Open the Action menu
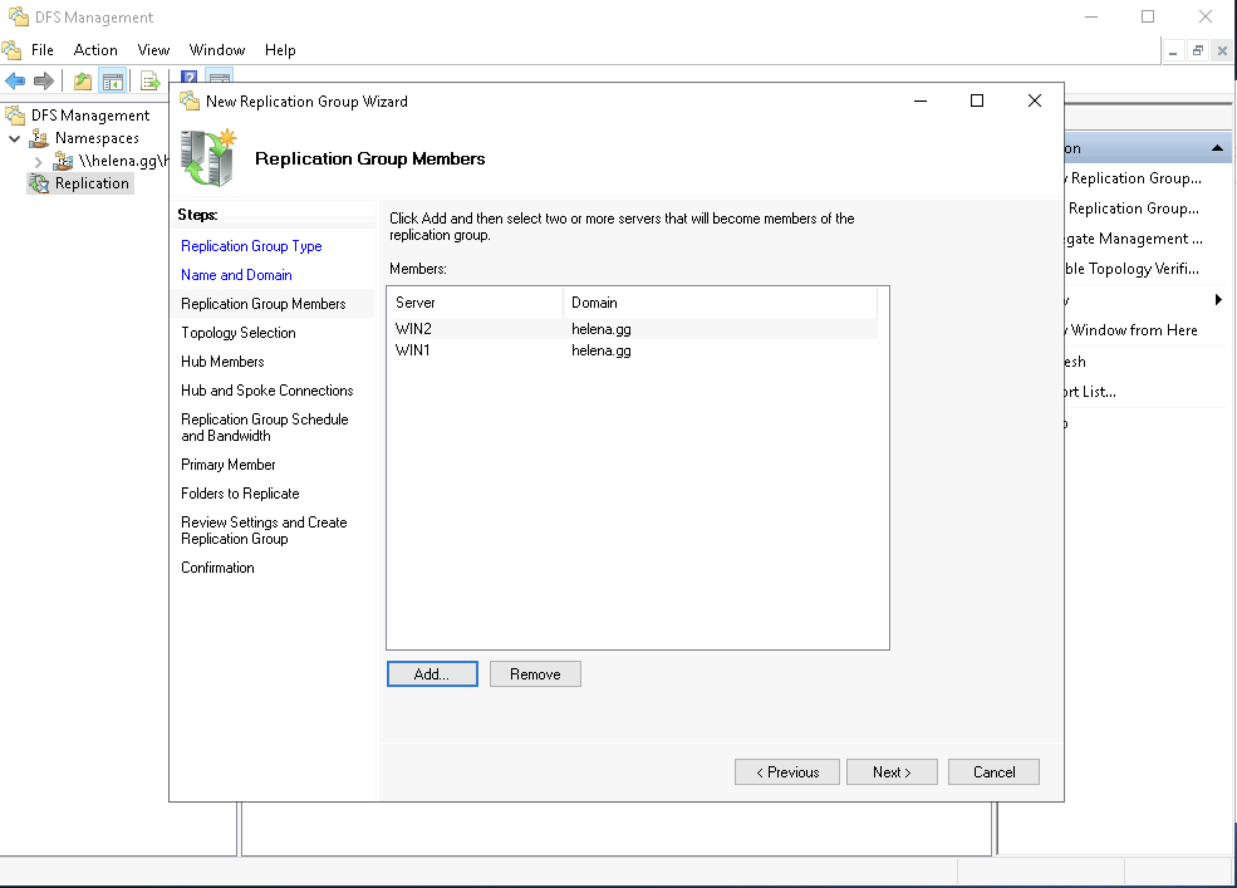 tap(95, 50)
